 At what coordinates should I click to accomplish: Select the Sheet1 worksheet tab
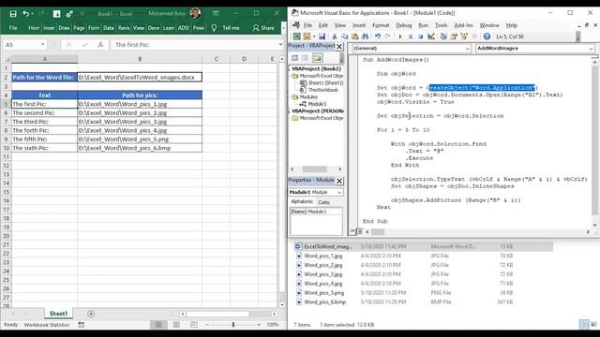pos(58,314)
